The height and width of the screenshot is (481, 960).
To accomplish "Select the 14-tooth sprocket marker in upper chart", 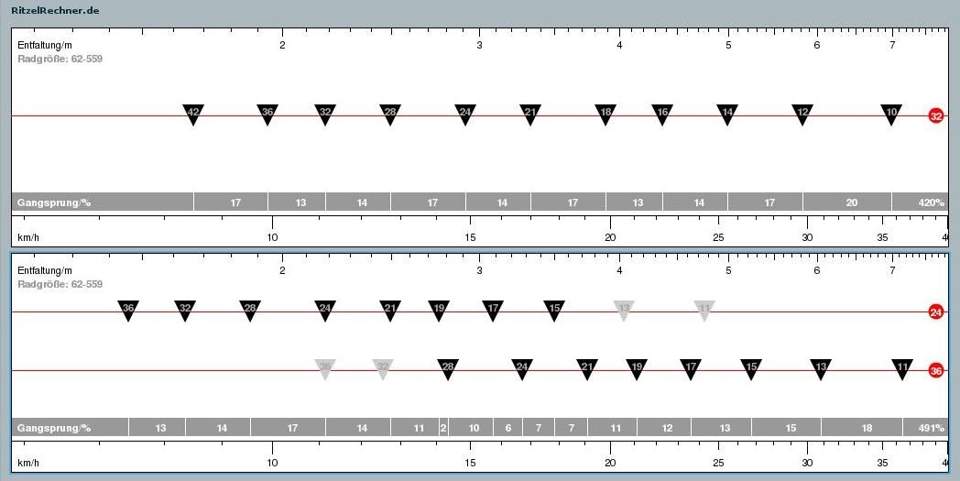I will 727,113.
